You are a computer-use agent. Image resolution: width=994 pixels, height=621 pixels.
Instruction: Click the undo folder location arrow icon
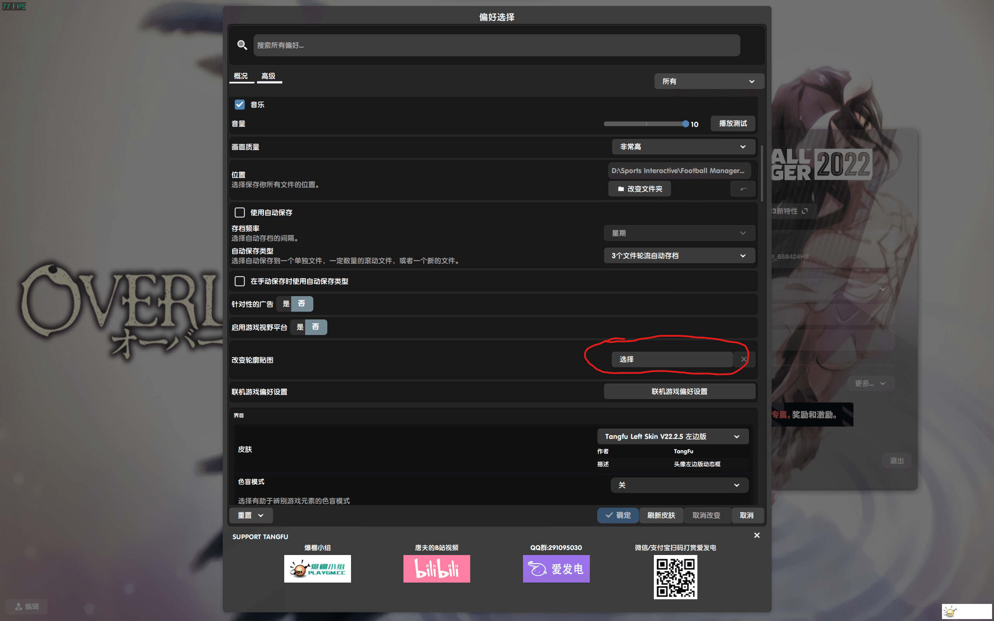(x=743, y=189)
